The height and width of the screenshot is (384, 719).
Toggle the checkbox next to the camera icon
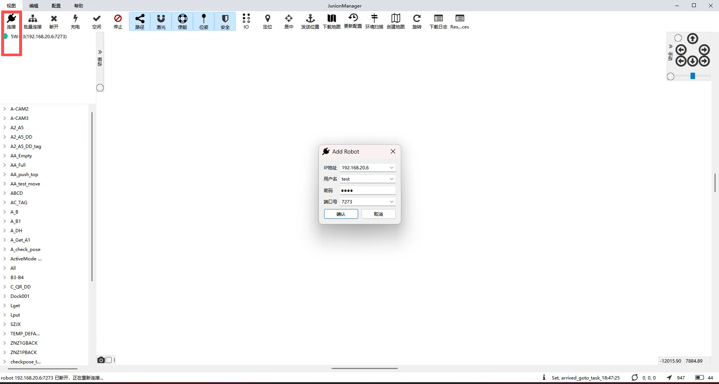click(109, 360)
